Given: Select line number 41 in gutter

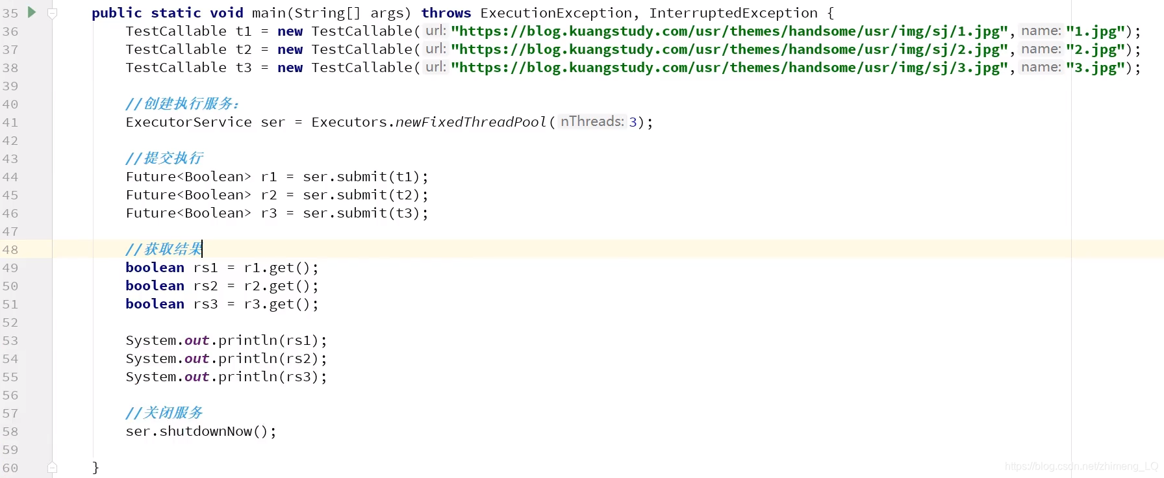Looking at the screenshot, I should [10, 122].
